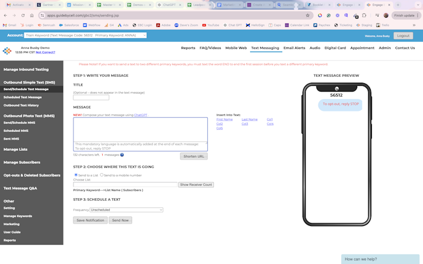
Task: Bookmark this page with the star
Action: coord(307,15)
